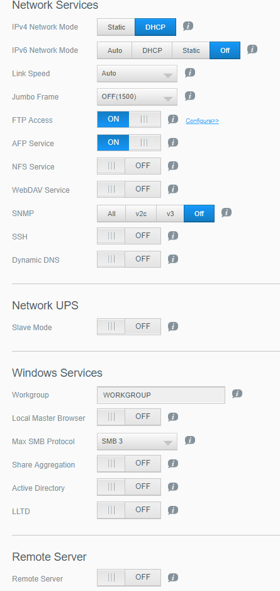The width and height of the screenshot is (280, 591).
Task: Open Max SMB Protocol dropdown
Action: tap(137, 442)
